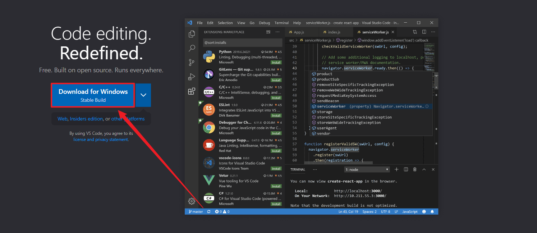Screen dimensions: 537x233
Task: Open the Debug menu
Action: pyautogui.click(x=265, y=23)
